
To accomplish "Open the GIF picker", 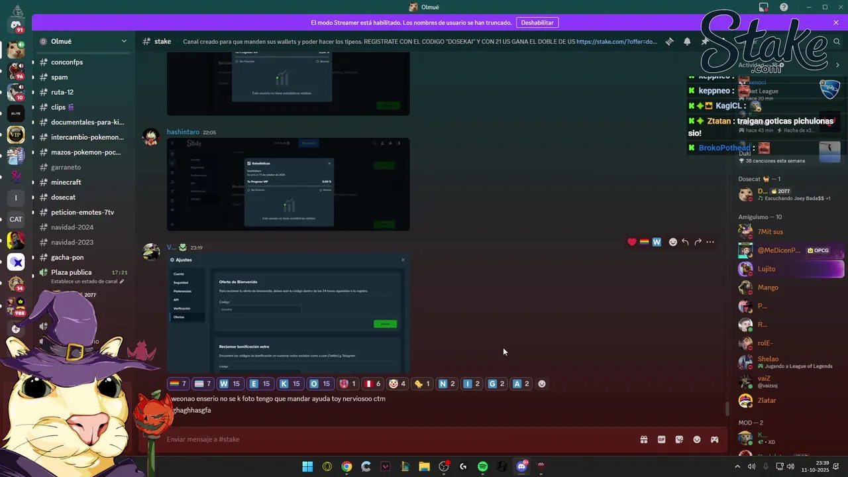I will 661,439.
